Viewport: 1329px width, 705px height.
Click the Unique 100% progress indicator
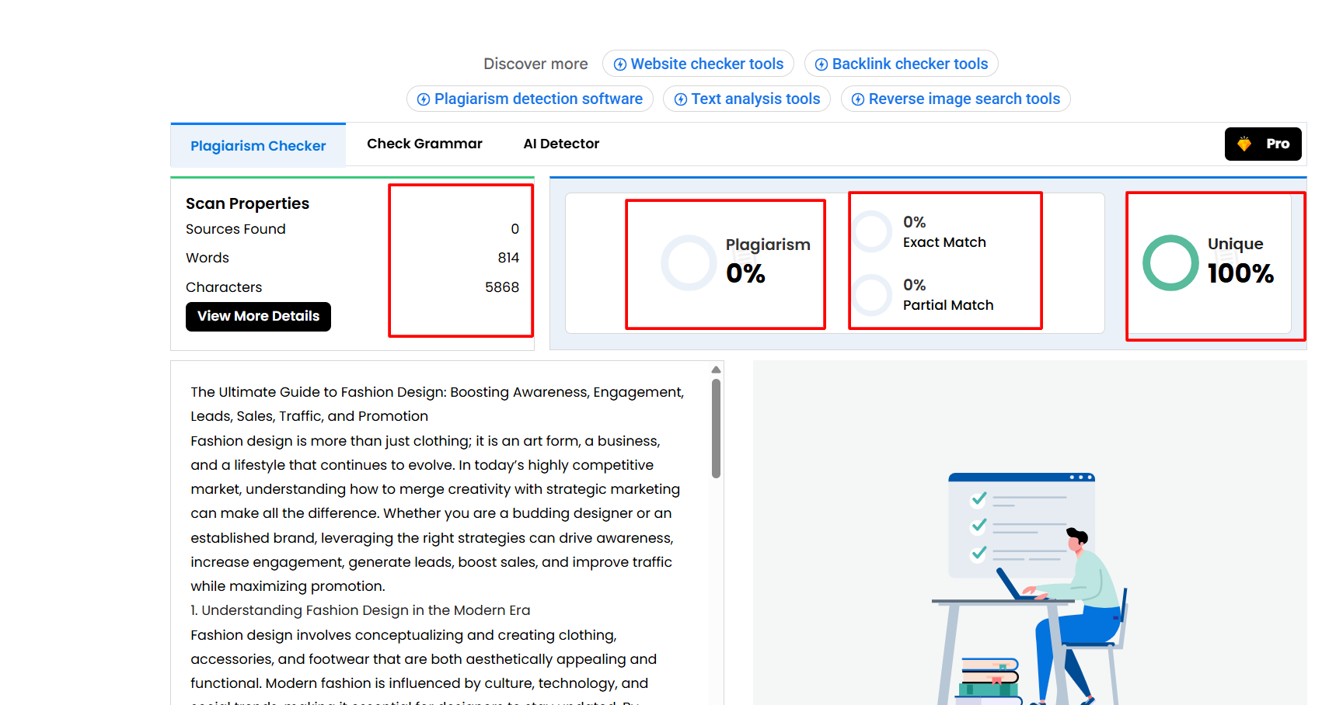pos(1212,262)
